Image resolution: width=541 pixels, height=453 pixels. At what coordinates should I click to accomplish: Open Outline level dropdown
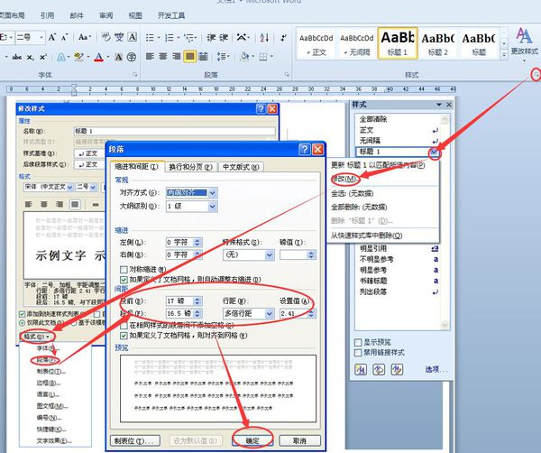[x=213, y=207]
